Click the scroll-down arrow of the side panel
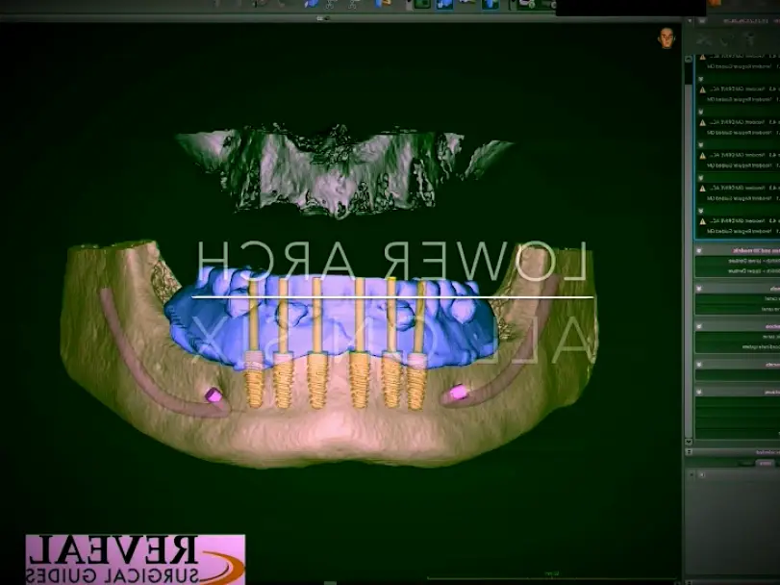This screenshot has height=585, width=780. pyautogui.click(x=689, y=442)
